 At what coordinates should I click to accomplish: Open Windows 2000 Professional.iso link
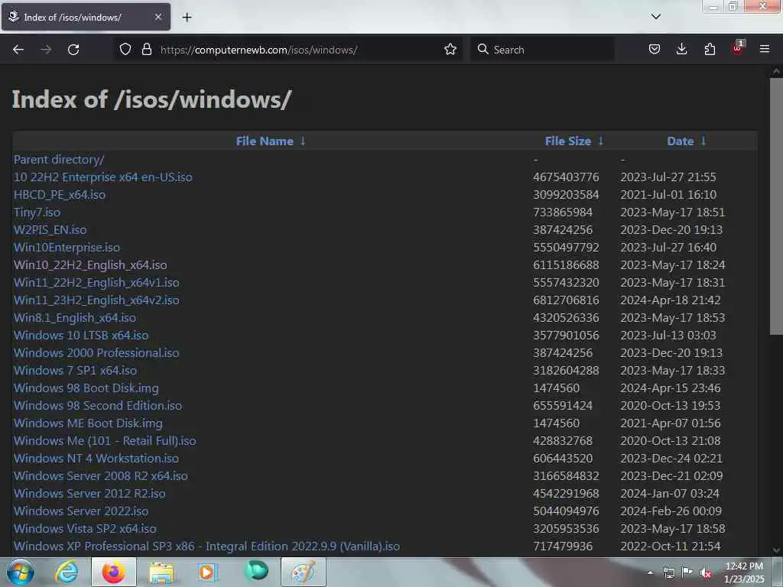point(96,353)
